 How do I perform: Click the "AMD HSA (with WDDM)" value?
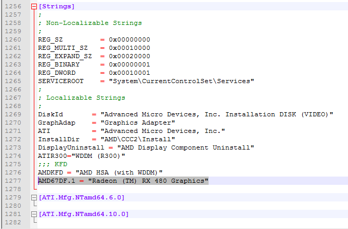pos(119,172)
